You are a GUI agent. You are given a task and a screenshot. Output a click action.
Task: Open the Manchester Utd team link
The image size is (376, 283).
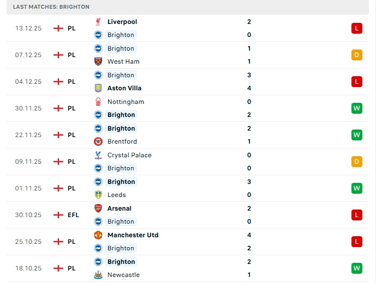[x=133, y=235]
